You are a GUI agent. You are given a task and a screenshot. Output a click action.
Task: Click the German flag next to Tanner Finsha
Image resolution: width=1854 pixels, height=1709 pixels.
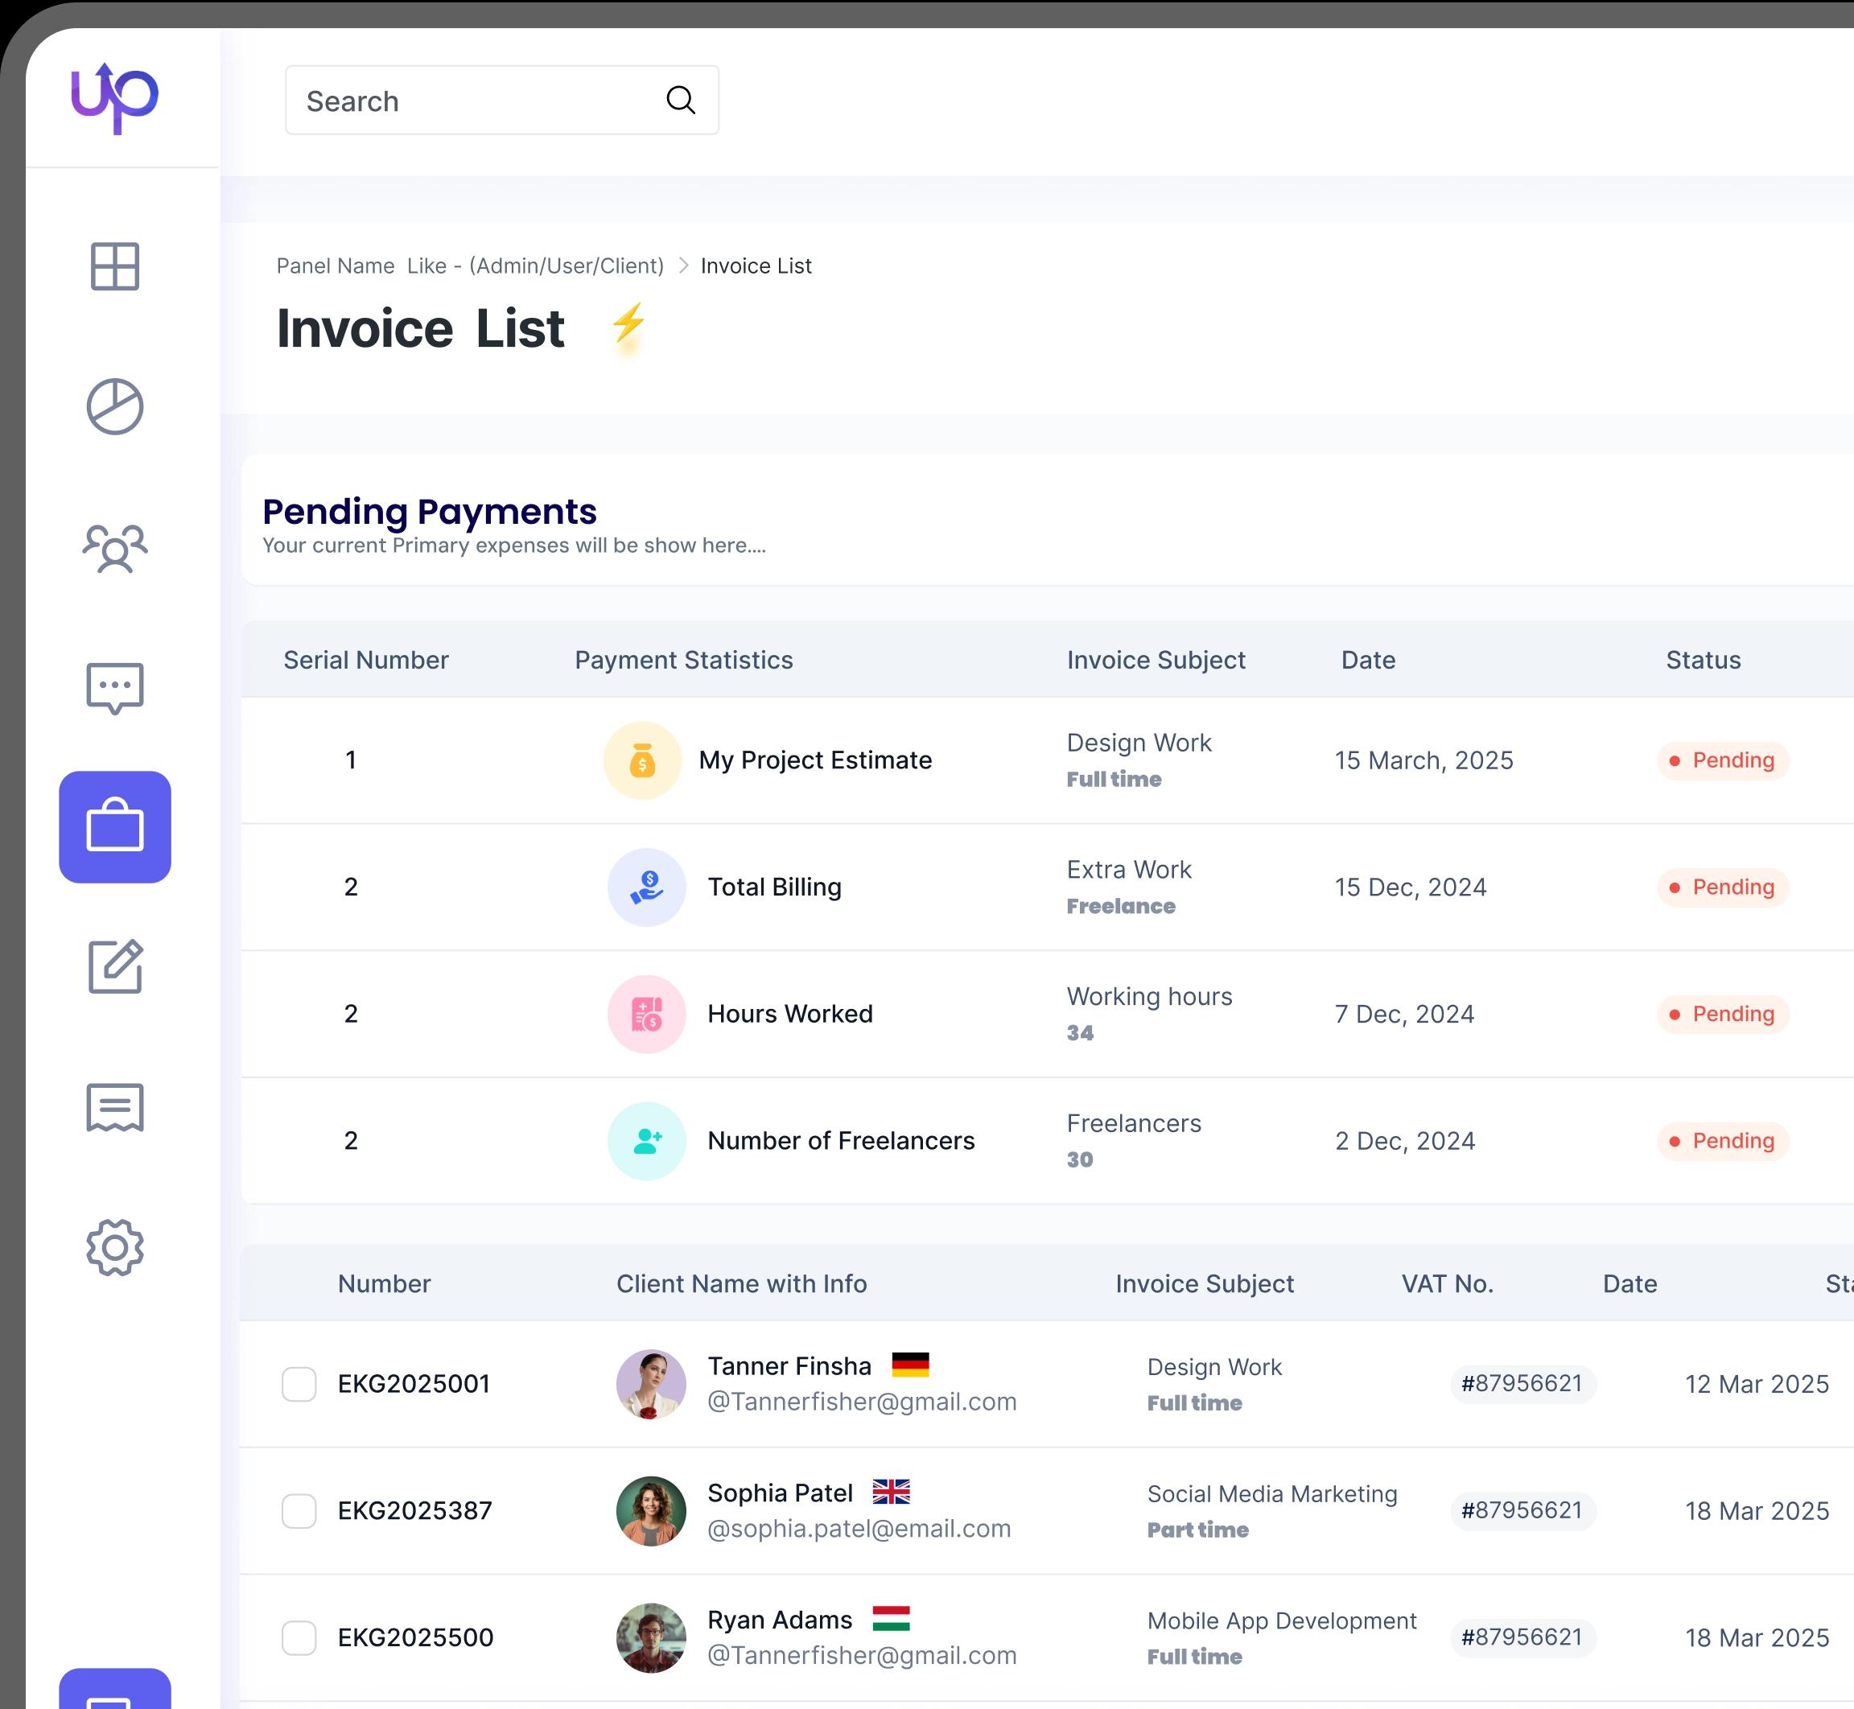(x=910, y=1364)
